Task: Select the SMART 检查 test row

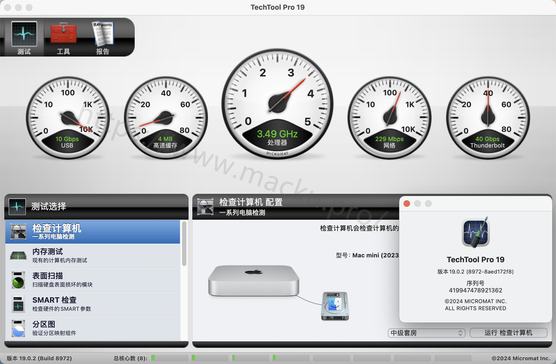Action: 93,304
